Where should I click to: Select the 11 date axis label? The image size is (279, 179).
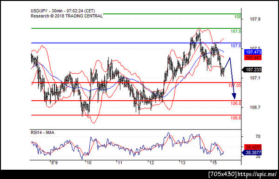(120, 163)
